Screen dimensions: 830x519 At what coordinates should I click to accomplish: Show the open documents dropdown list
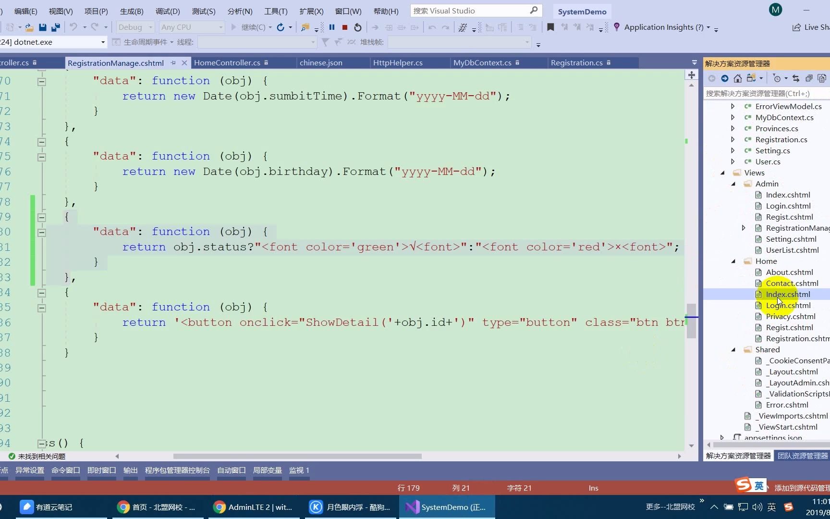coord(694,62)
